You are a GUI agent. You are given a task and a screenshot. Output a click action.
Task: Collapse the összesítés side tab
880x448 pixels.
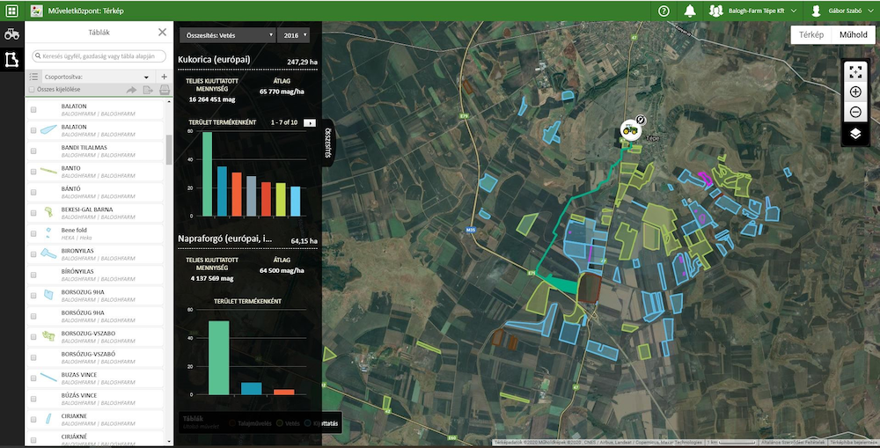coord(329,143)
